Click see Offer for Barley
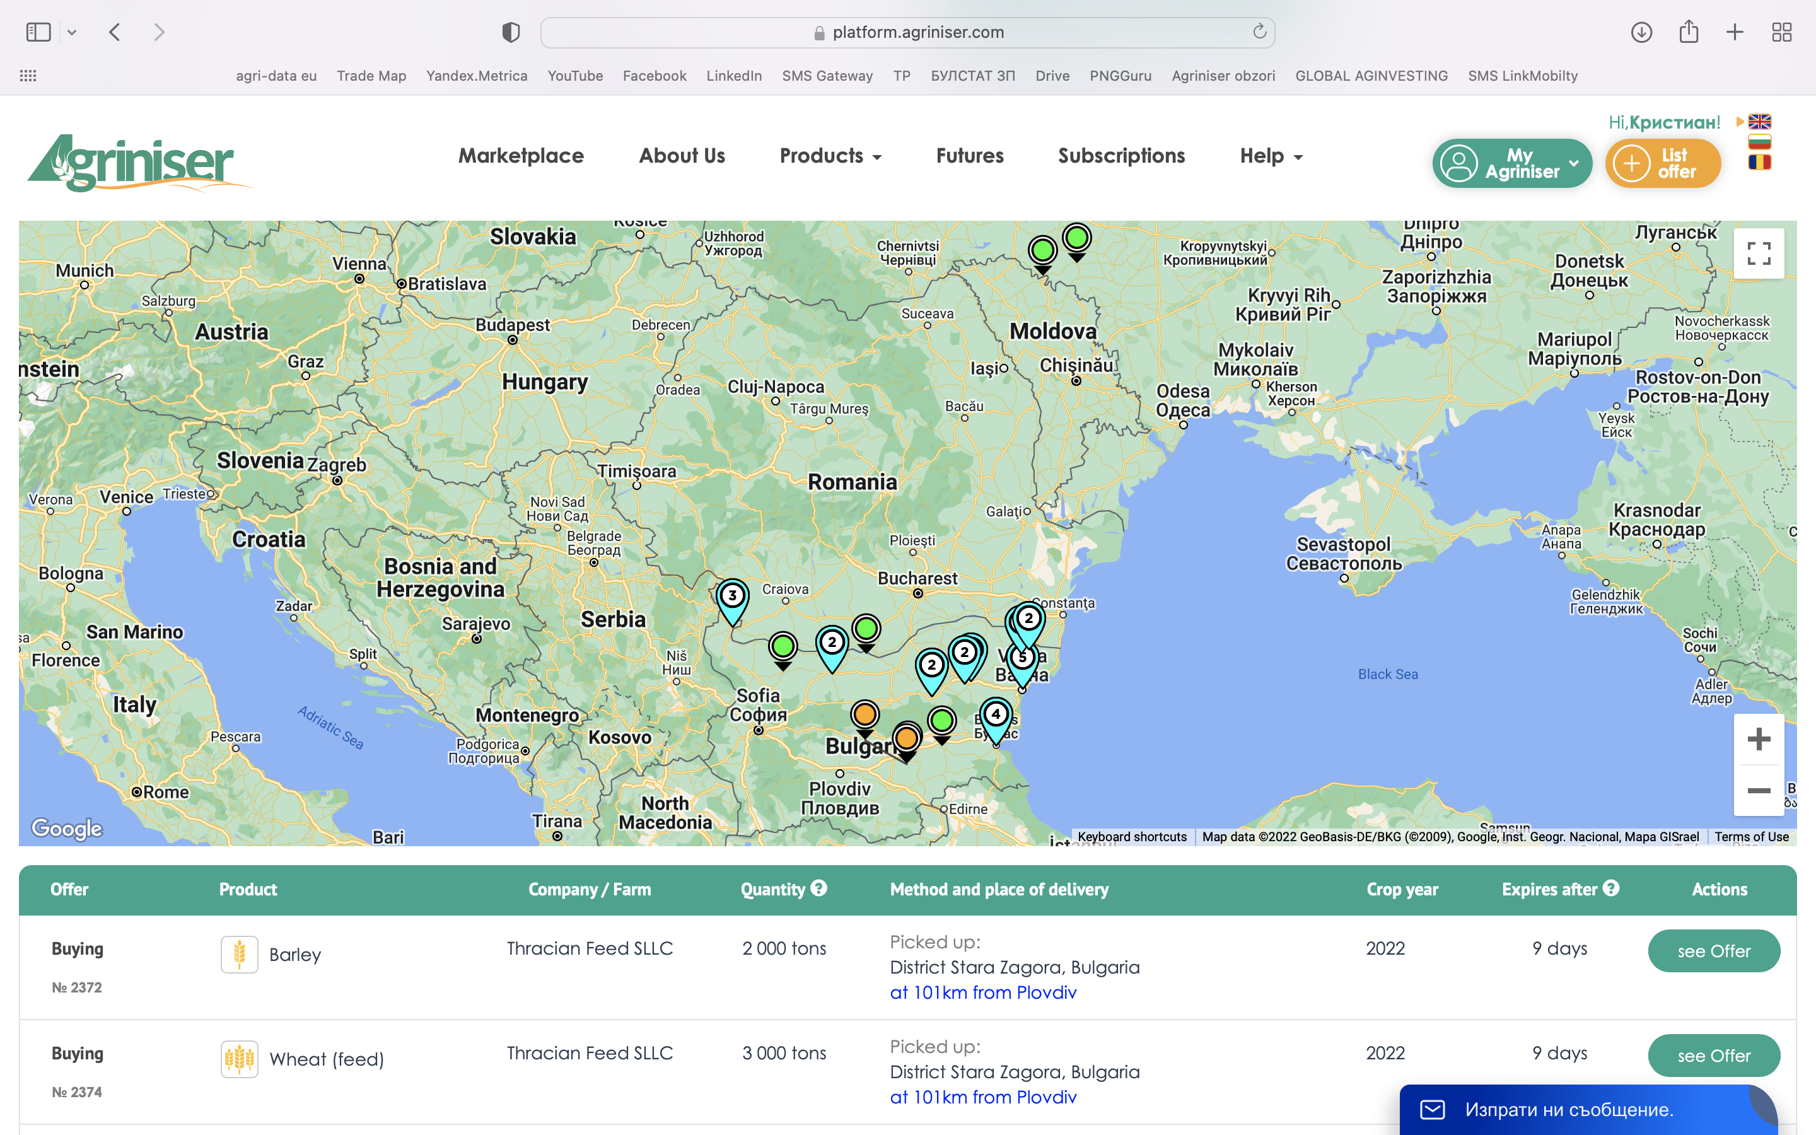Image resolution: width=1816 pixels, height=1135 pixels. (1713, 951)
